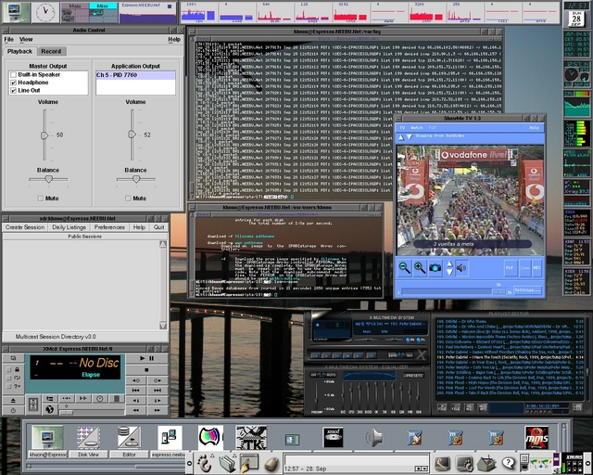Click Create Session button

(25, 227)
